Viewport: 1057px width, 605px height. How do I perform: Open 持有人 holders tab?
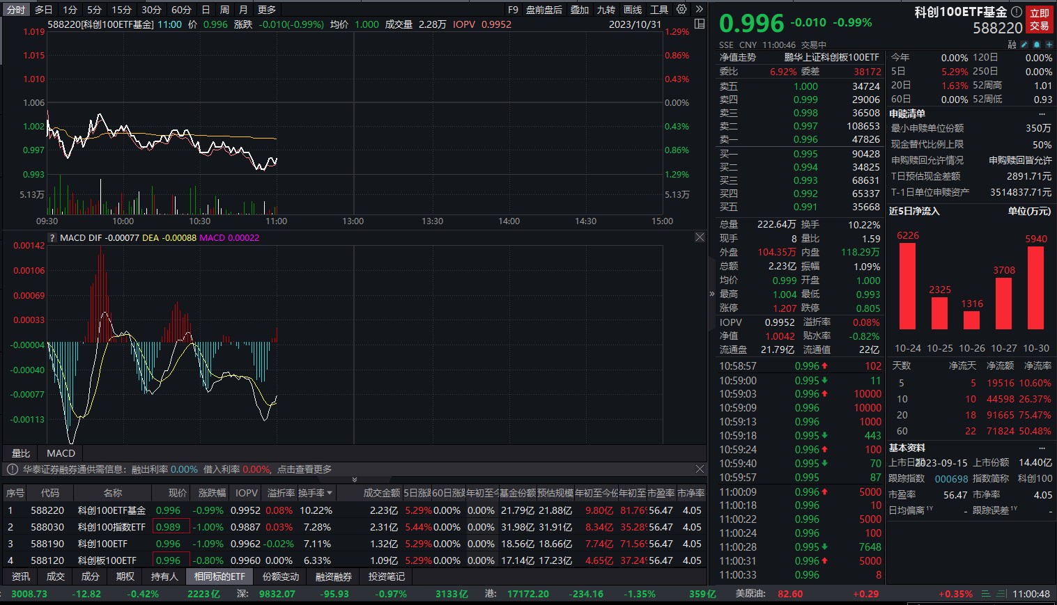pos(165,576)
